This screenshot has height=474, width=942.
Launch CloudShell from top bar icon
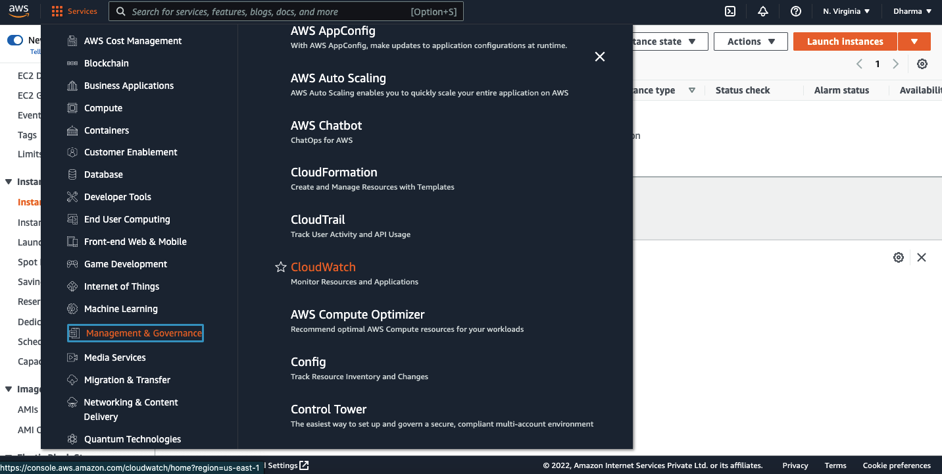click(730, 11)
